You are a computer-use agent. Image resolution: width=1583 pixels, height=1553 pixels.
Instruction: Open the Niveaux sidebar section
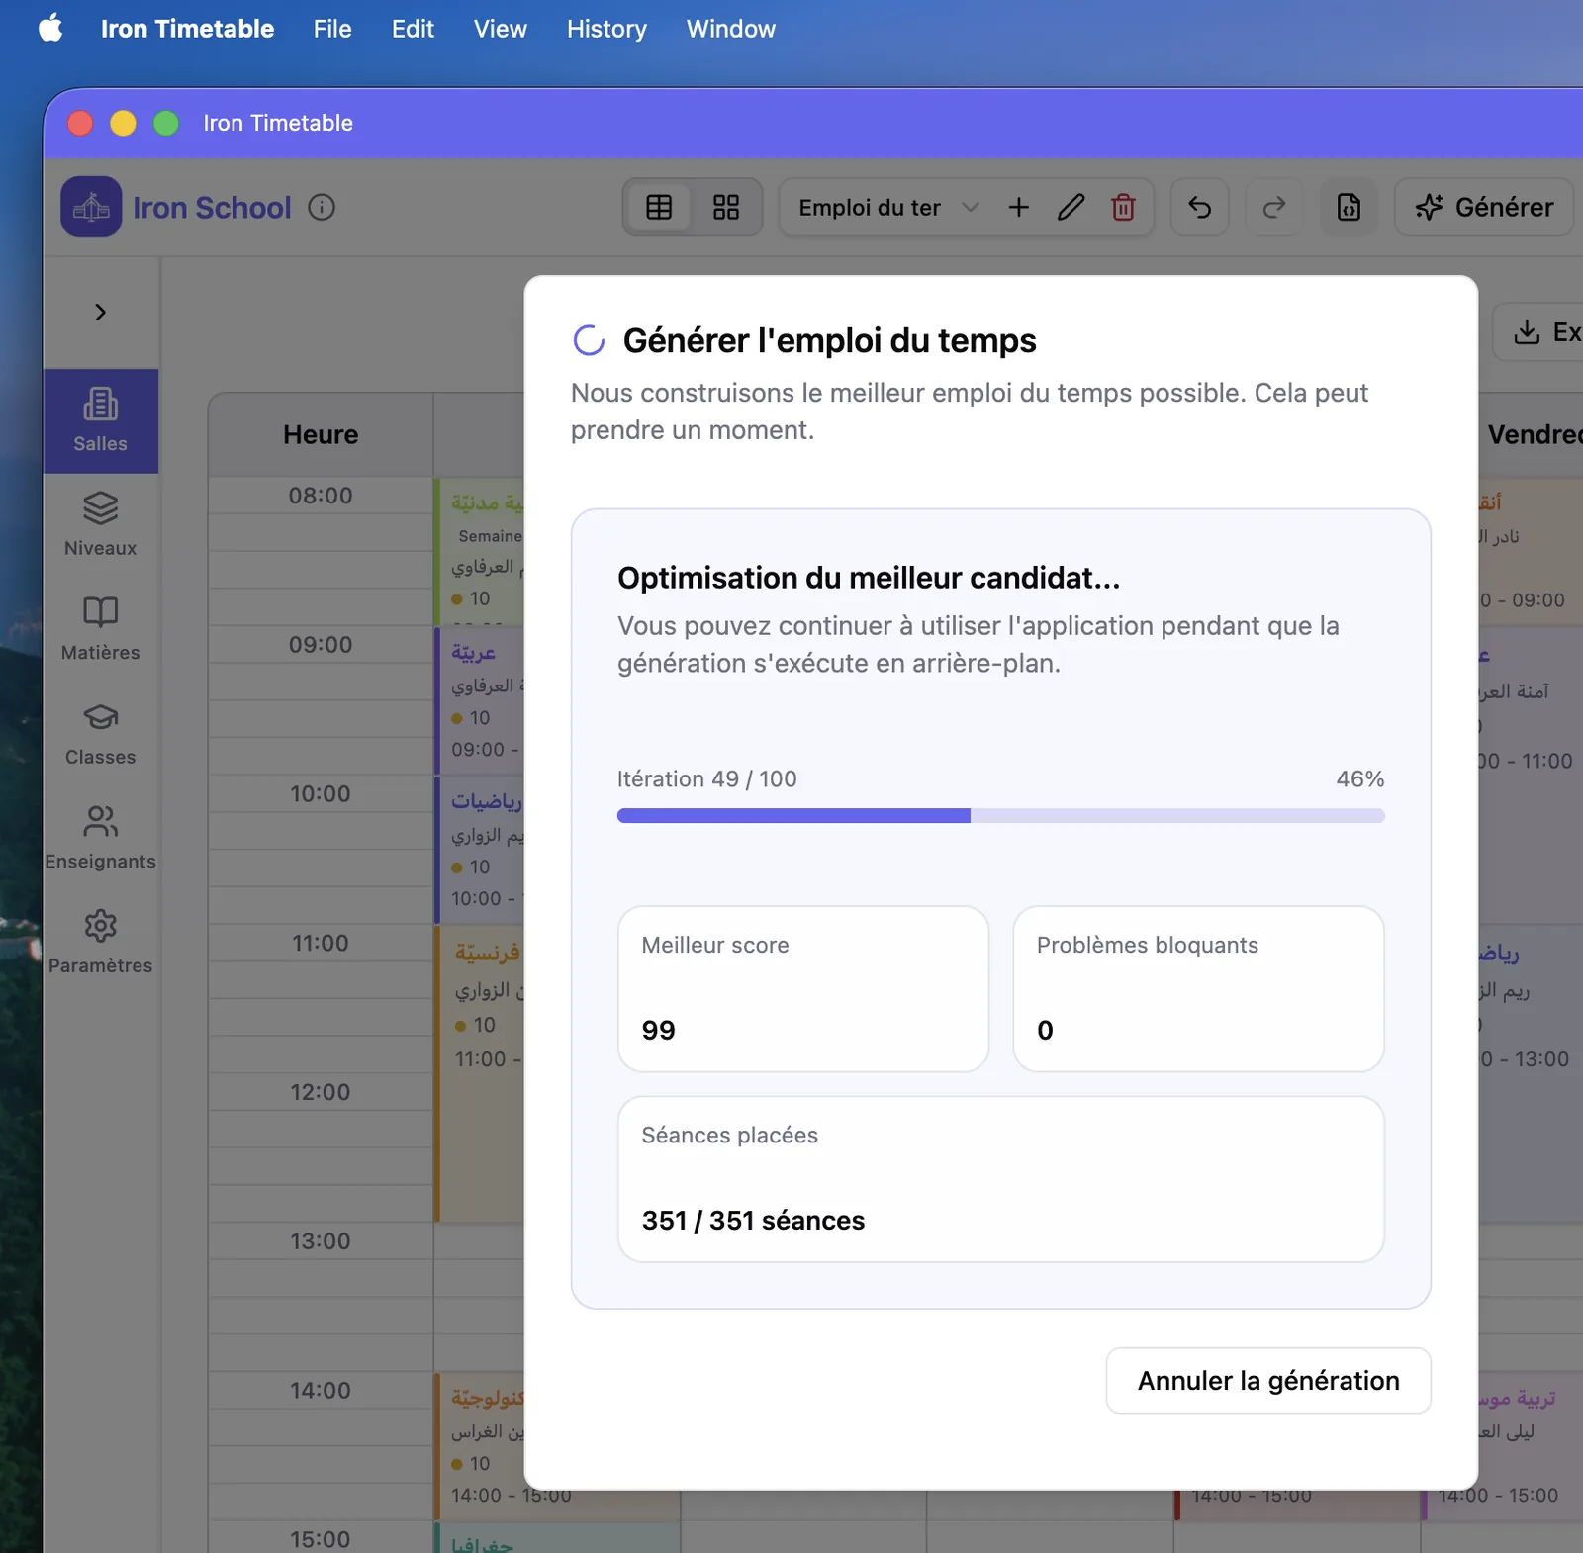(101, 524)
